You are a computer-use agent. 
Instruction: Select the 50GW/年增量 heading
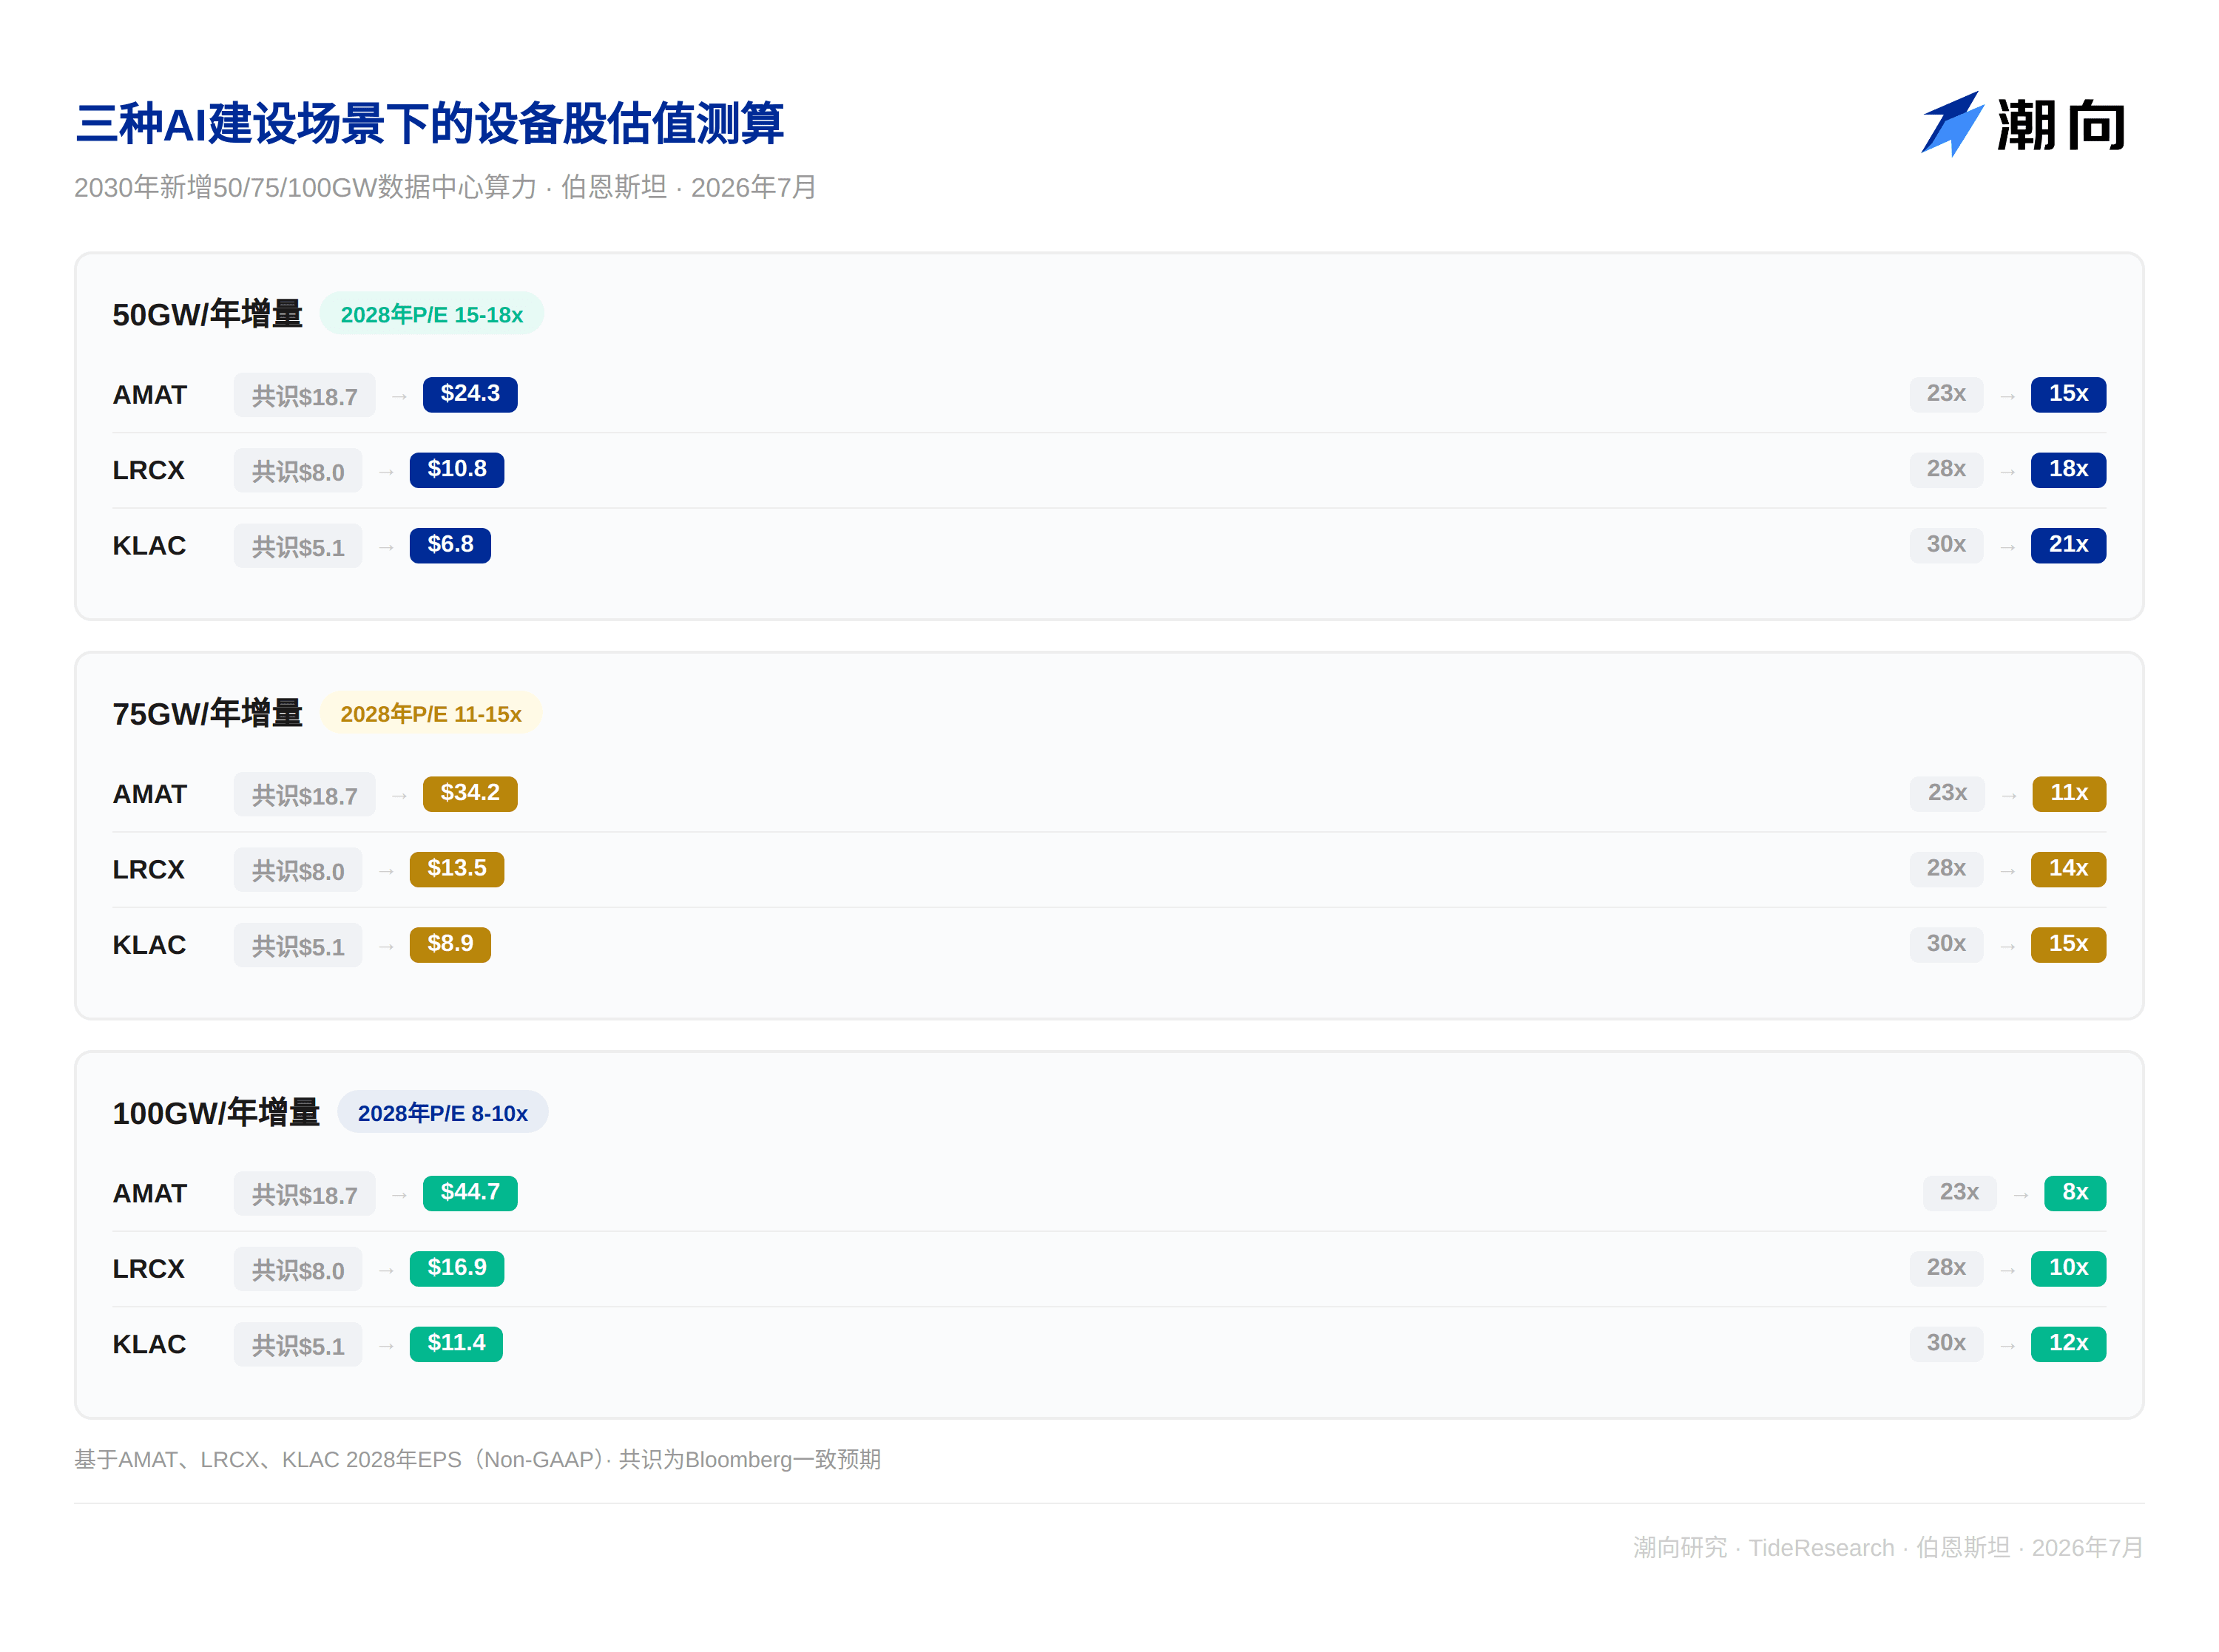click(207, 314)
